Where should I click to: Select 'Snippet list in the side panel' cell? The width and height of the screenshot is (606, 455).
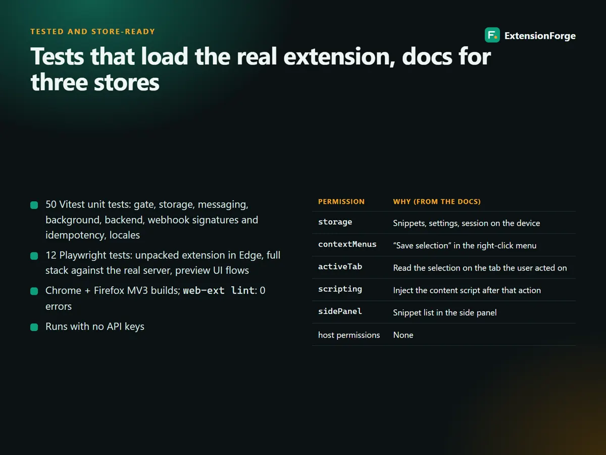pos(445,312)
